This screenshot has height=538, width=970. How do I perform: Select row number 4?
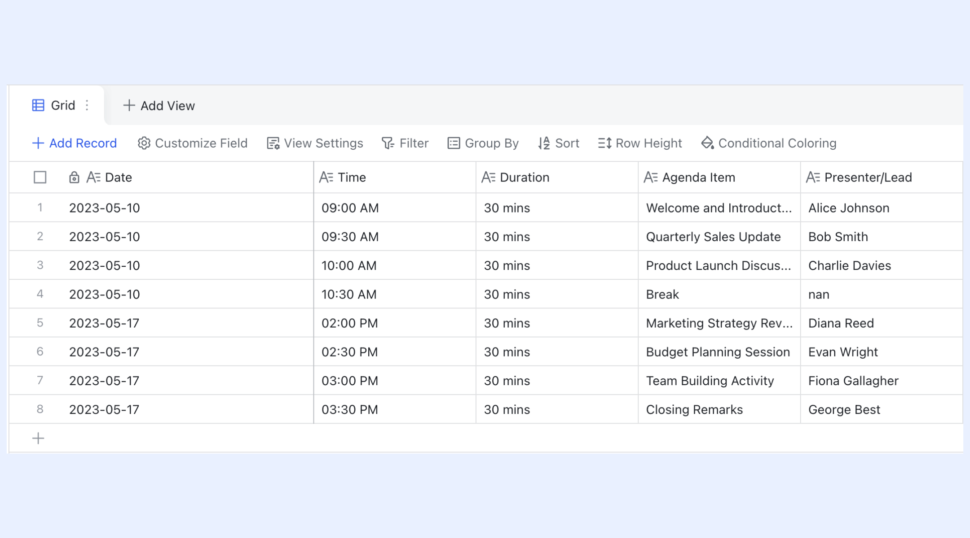click(x=40, y=294)
